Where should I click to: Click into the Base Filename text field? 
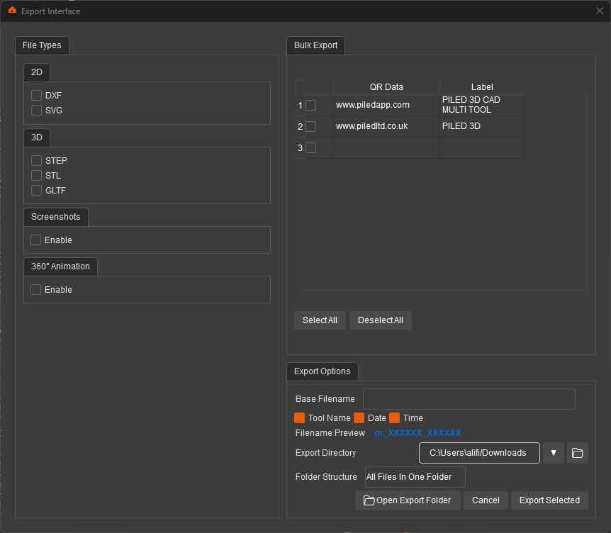pyautogui.click(x=469, y=399)
